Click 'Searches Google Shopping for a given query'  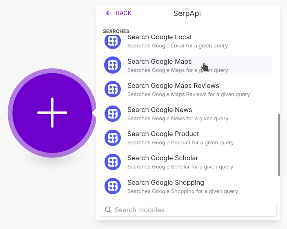click(x=182, y=191)
